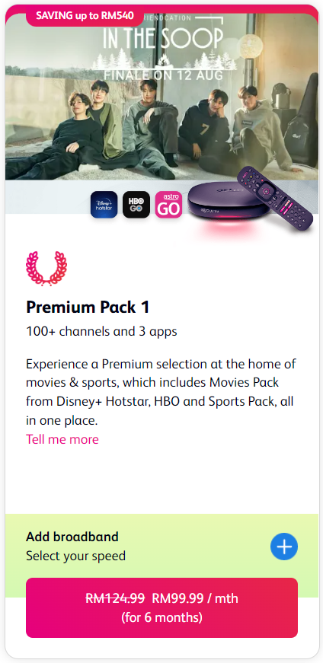Click the Disney+ Hotstar app icon
The width and height of the screenshot is (323, 663).
pos(104,205)
